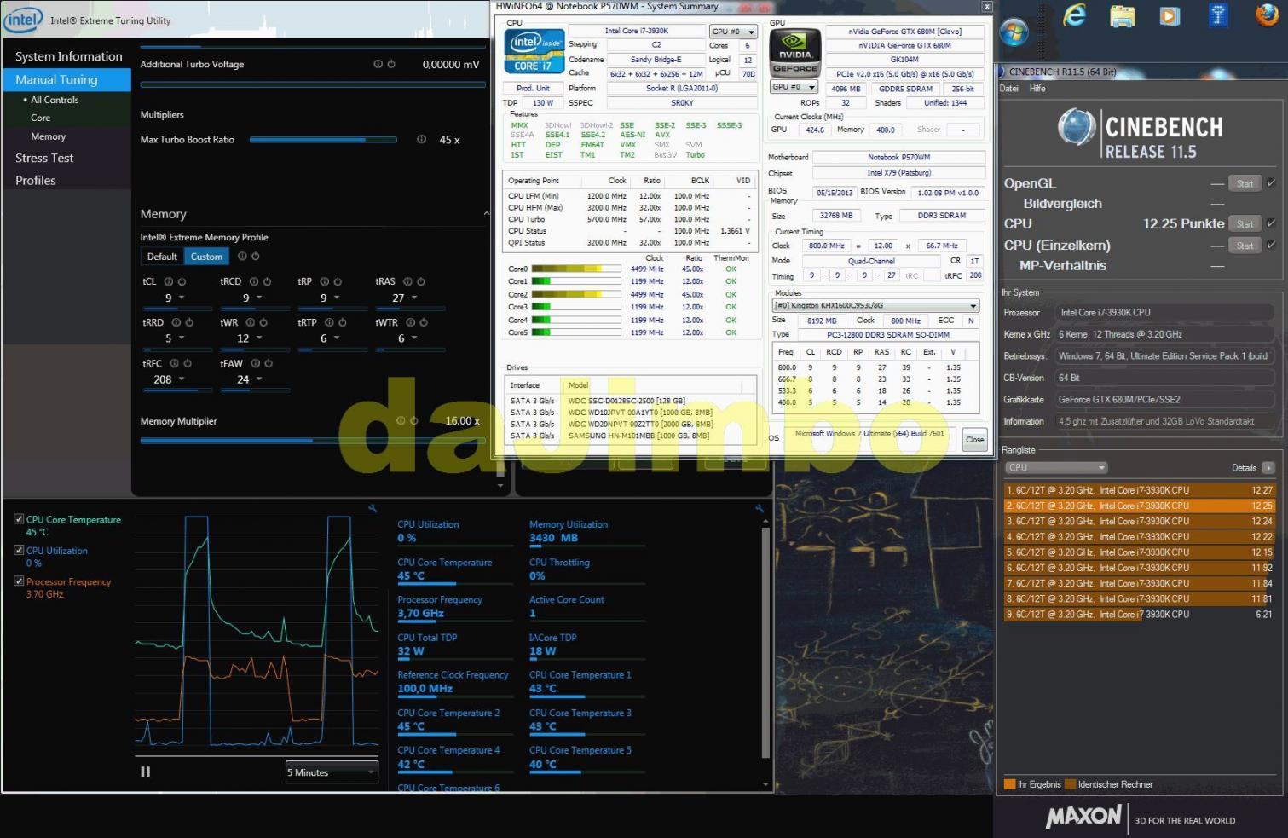The height and width of the screenshot is (838, 1288).
Task: Click power icon beside XMP Custom button
Action: click(x=256, y=256)
